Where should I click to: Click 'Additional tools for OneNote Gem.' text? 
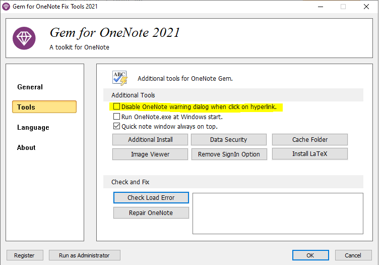[185, 79]
